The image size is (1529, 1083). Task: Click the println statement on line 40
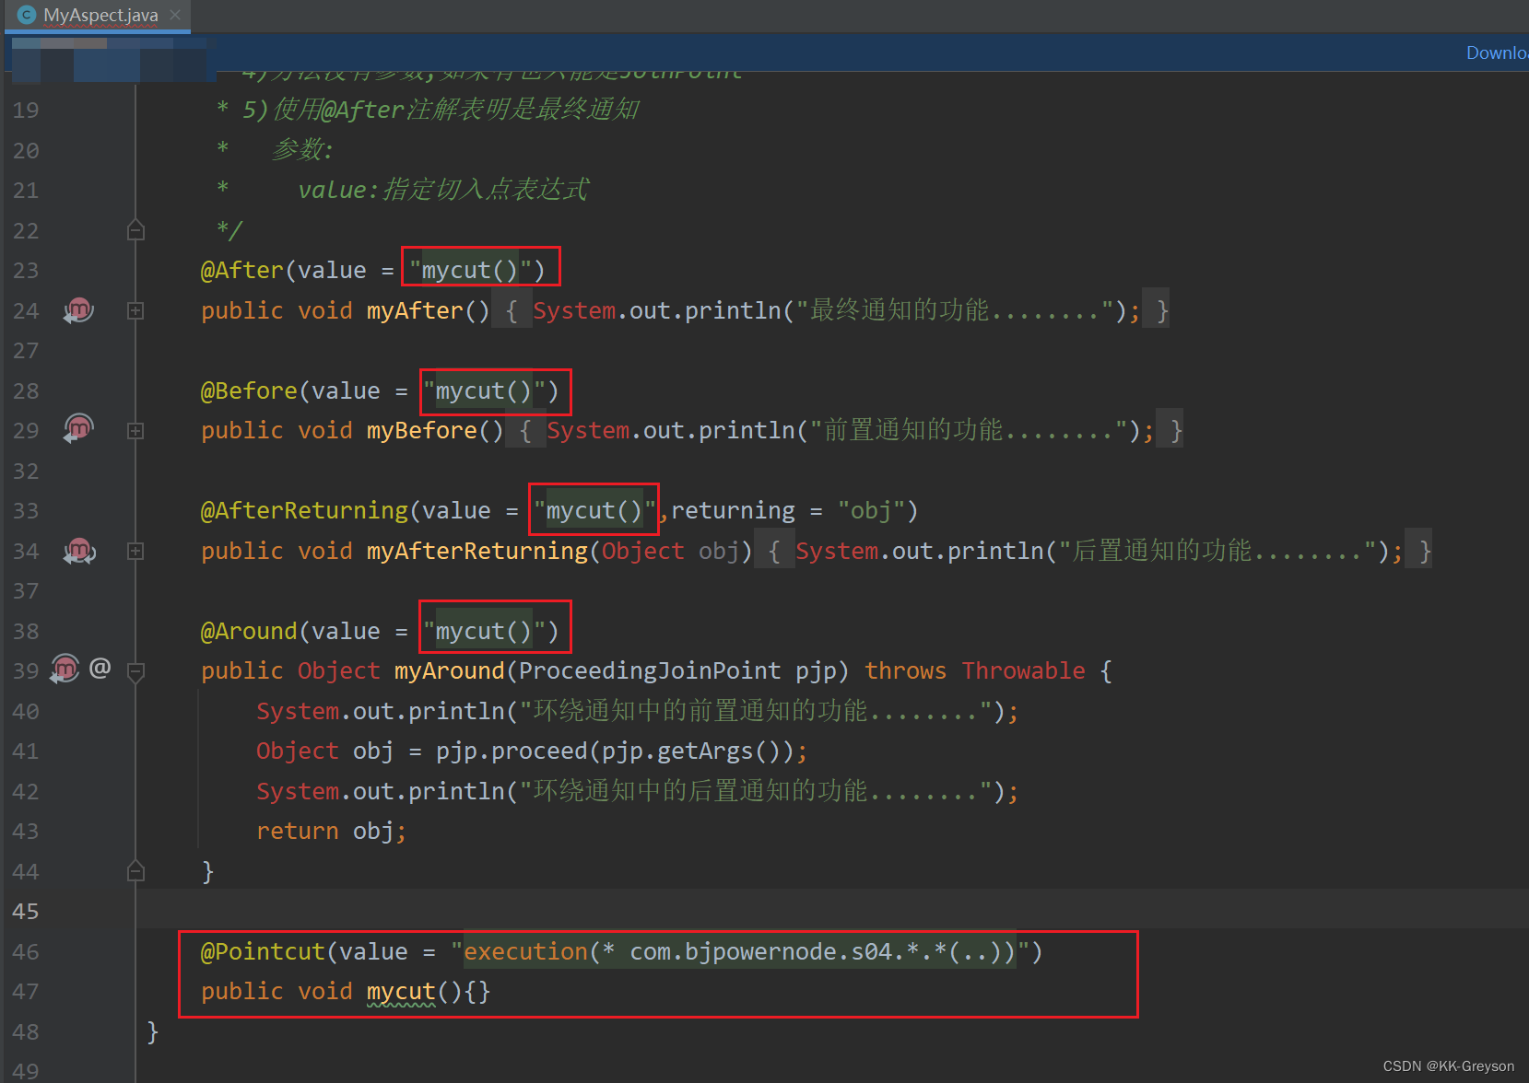click(637, 712)
